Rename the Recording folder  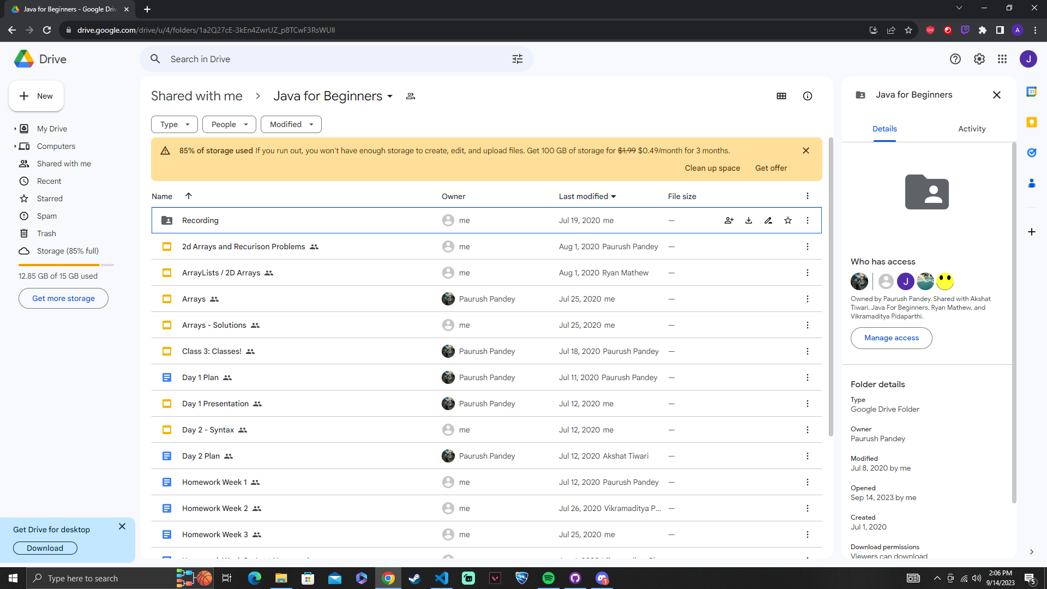coord(768,220)
